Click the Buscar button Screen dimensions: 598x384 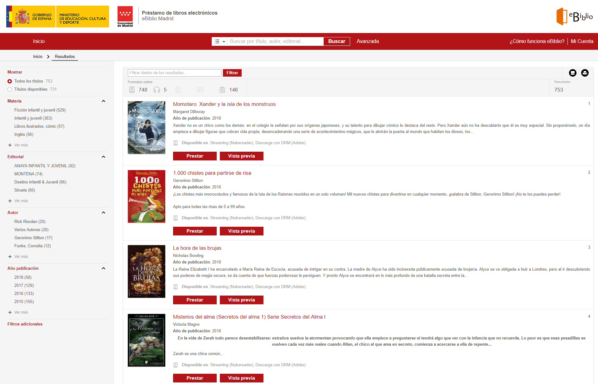click(337, 41)
